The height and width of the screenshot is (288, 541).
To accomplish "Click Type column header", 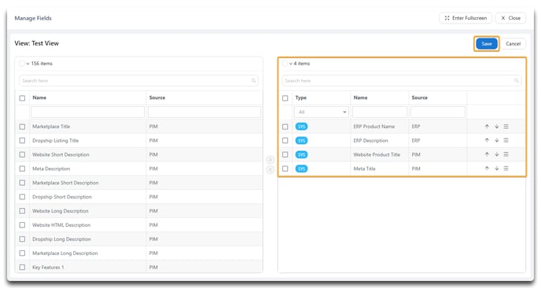I will click(x=301, y=98).
